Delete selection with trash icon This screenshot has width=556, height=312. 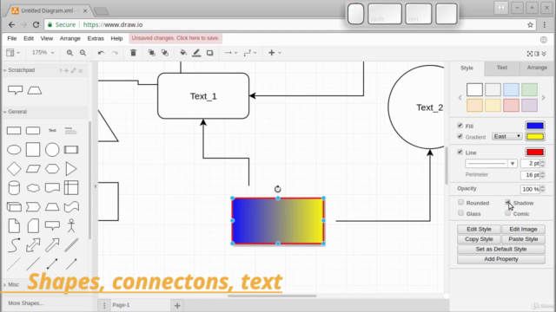(x=133, y=53)
